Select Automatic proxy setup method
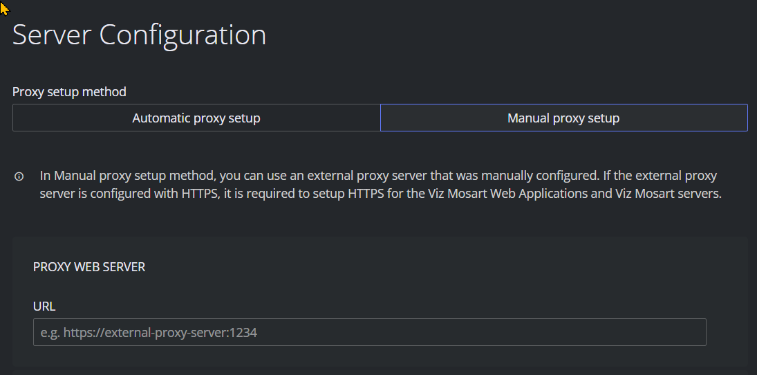Image resolution: width=757 pixels, height=375 pixels. [196, 118]
